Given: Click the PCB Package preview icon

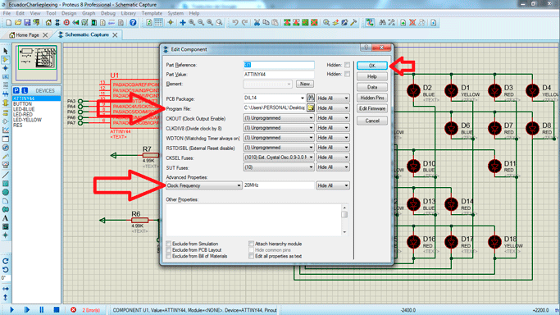Looking at the screenshot, I should pos(311,98).
